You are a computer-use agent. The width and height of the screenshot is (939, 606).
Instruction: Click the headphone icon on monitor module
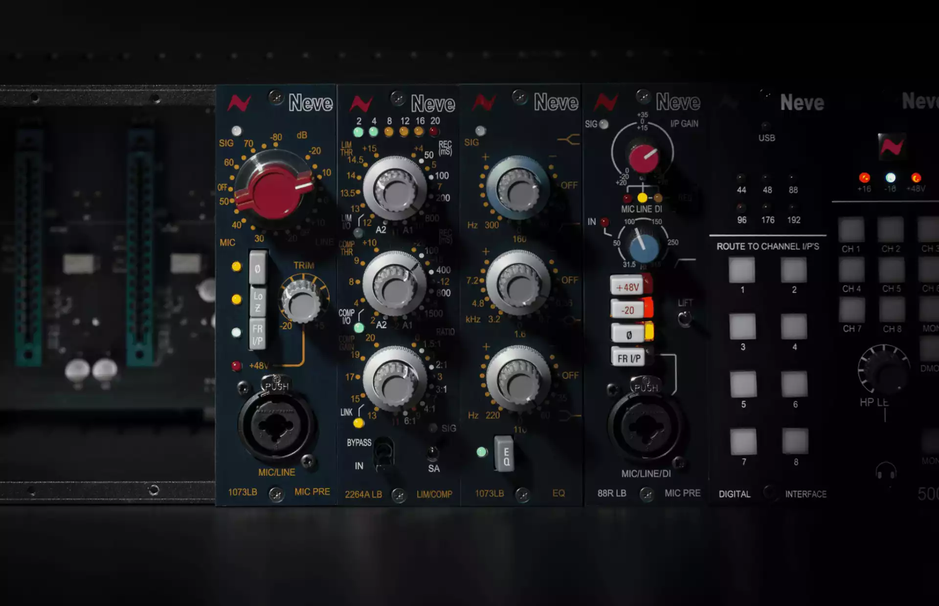[886, 471]
